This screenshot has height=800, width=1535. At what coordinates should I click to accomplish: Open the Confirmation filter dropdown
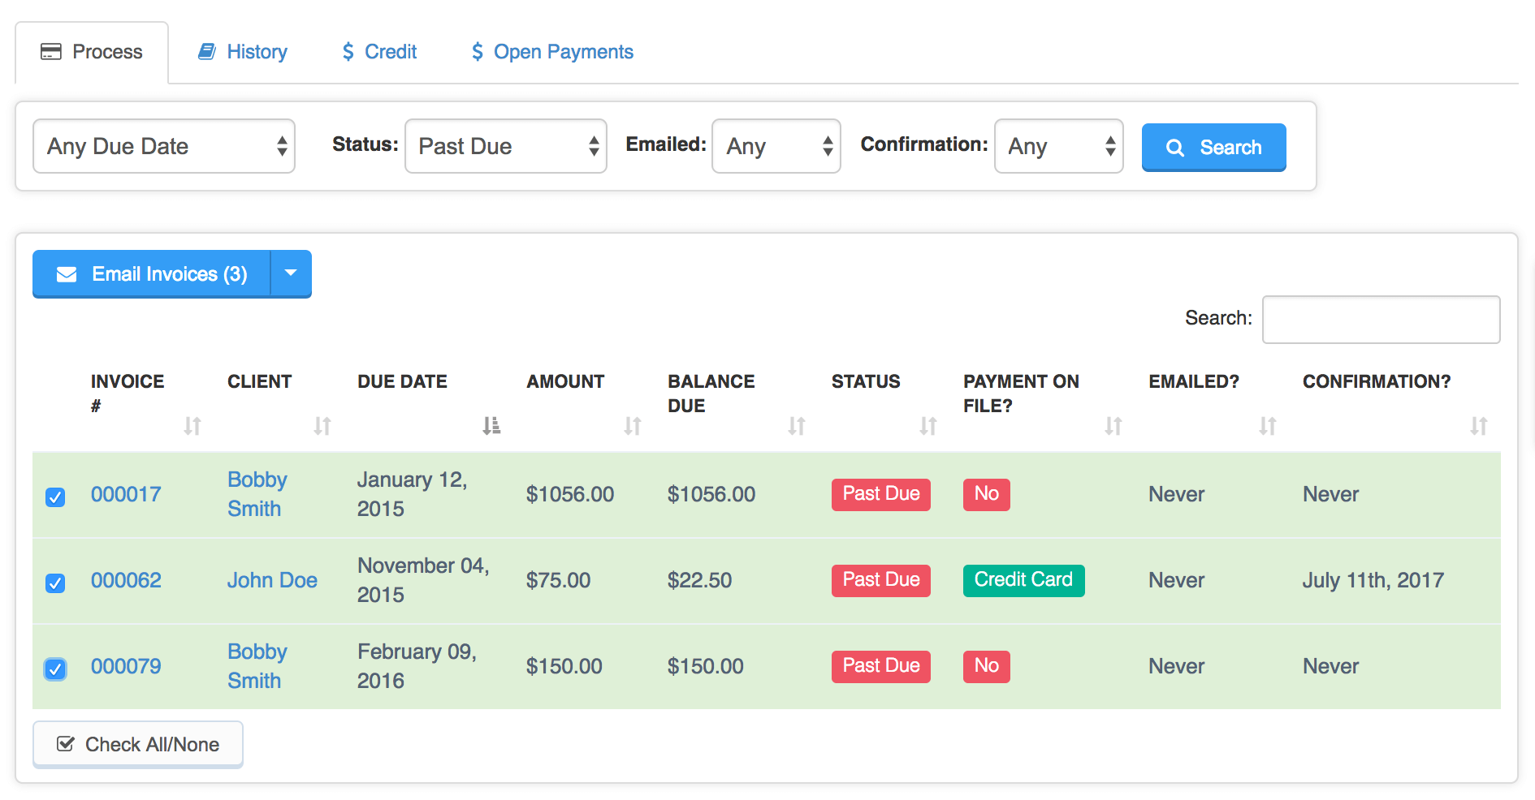(x=1059, y=146)
